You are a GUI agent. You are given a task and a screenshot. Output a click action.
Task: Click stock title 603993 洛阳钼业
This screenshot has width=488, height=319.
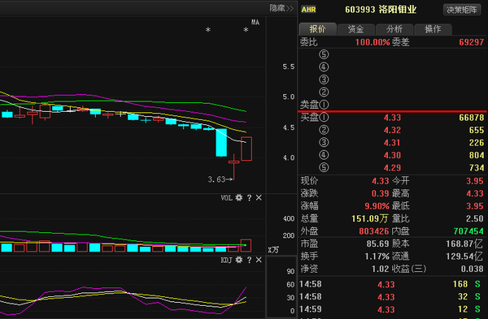point(381,10)
